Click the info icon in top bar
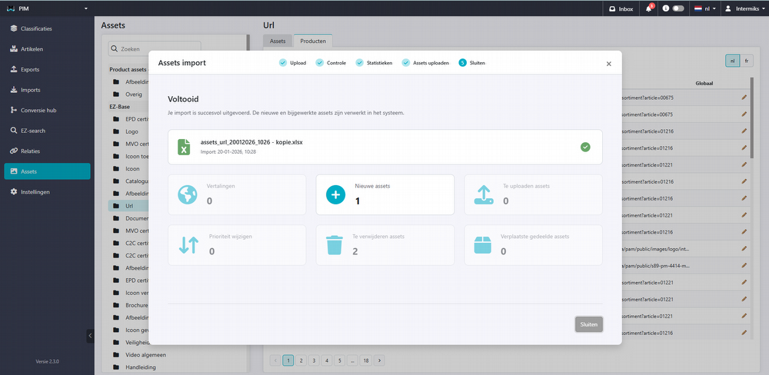The width and height of the screenshot is (769, 375). [x=665, y=8]
